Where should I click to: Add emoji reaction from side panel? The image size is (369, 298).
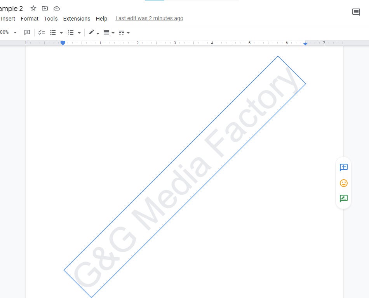344,183
